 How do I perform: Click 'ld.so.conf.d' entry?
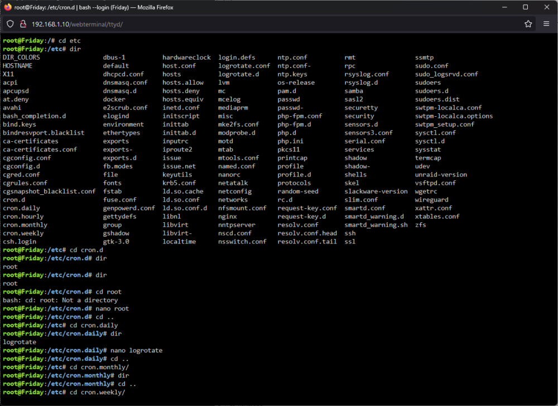[185, 208]
